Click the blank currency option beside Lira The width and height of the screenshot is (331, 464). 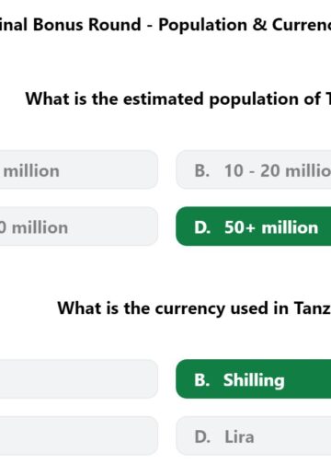click(79, 436)
